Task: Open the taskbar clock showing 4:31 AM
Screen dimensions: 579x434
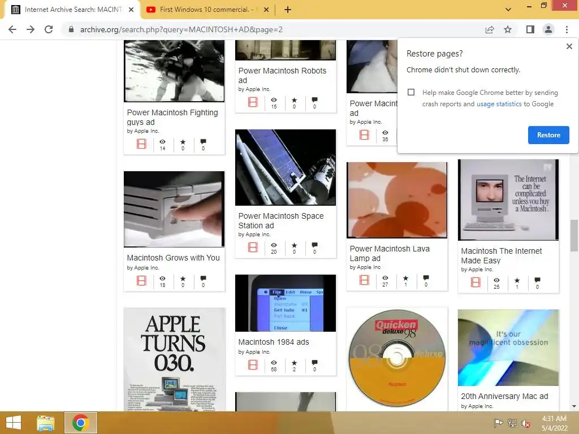Action: [x=554, y=423]
